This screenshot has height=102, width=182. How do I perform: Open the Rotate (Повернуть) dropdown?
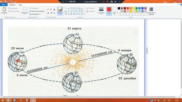[35, 14]
